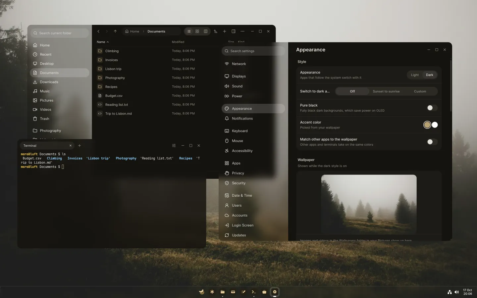Choose the Light appearance style

(415, 75)
